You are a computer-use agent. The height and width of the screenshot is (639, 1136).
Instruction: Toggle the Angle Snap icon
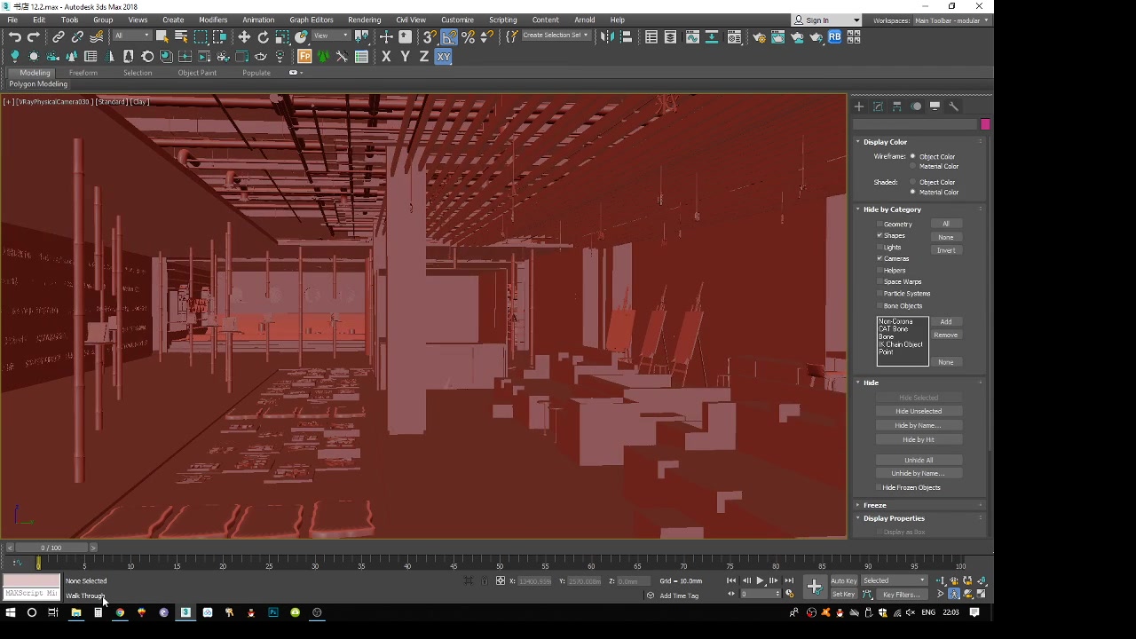449,37
